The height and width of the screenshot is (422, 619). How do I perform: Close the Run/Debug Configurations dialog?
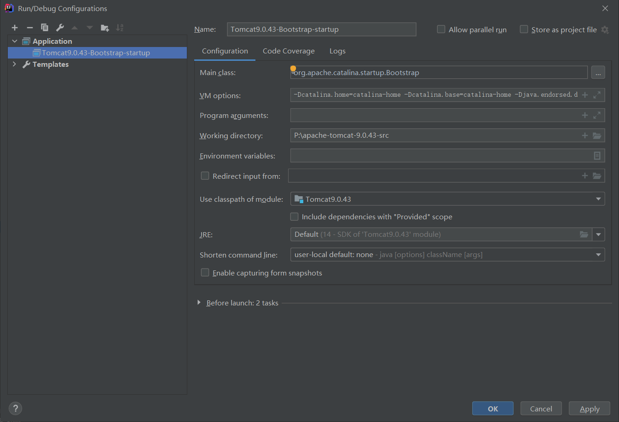coord(605,8)
